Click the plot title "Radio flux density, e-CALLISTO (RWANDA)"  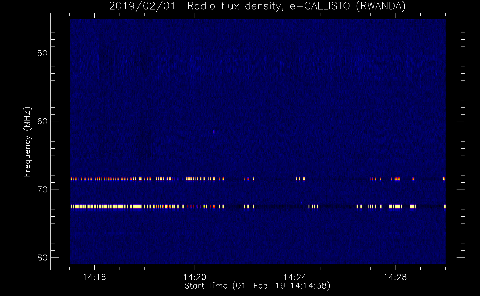coord(296,6)
